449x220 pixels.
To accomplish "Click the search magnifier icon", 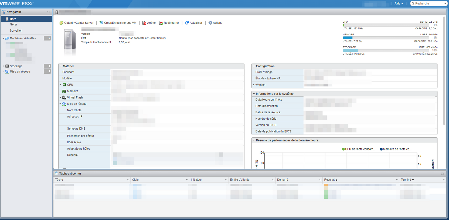I will [x=413, y=4].
